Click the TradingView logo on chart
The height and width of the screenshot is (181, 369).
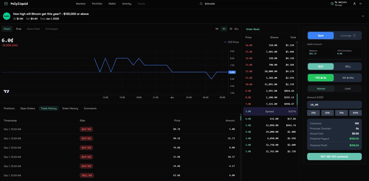pos(6,91)
